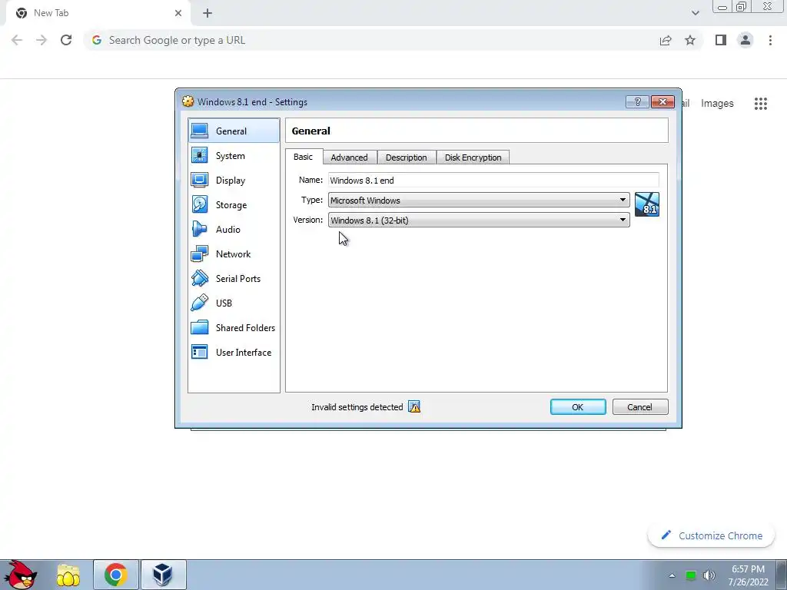787x590 pixels.
Task: Switch to the Description tab
Action: point(406,157)
